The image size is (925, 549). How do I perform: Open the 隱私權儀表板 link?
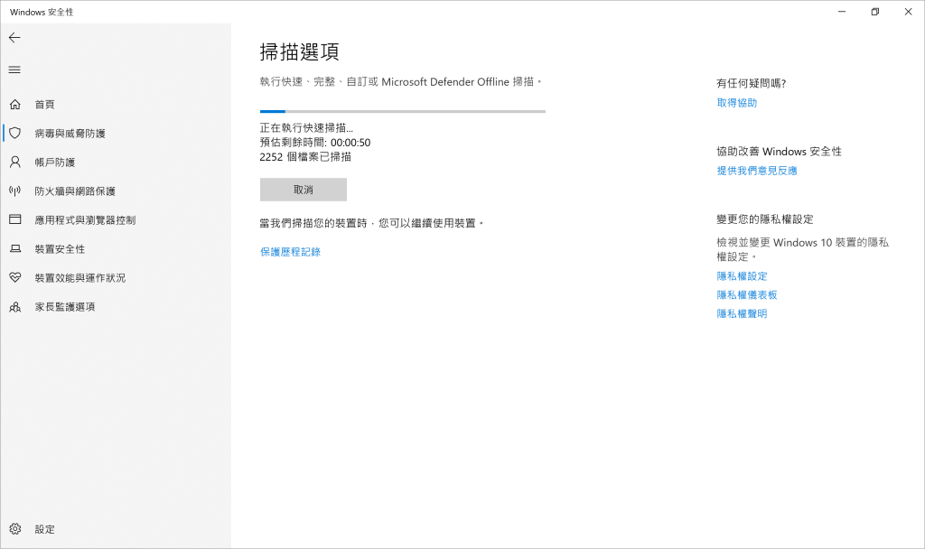click(x=746, y=295)
